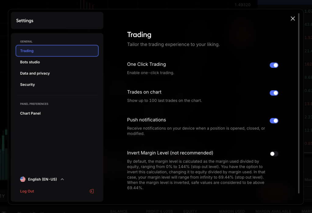Open Bots studio settings
The height and width of the screenshot is (213, 312).
click(x=30, y=62)
